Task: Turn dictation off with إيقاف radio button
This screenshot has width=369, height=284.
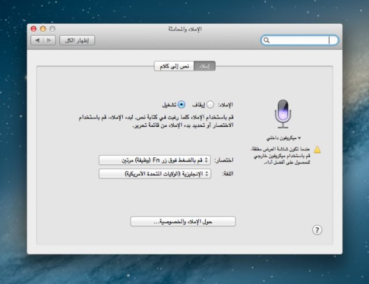Action: point(210,105)
